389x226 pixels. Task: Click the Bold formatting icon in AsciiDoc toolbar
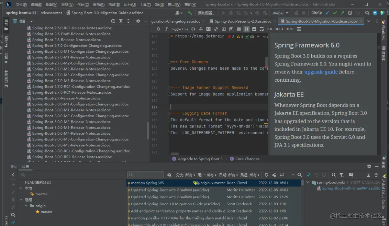tap(158, 29)
